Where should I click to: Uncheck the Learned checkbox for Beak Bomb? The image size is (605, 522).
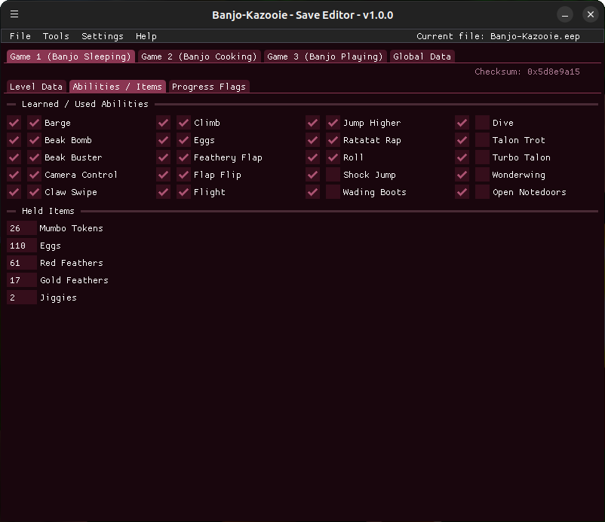14,140
